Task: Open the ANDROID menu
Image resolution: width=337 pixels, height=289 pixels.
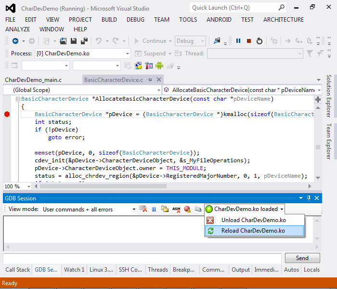Action: (x=219, y=20)
